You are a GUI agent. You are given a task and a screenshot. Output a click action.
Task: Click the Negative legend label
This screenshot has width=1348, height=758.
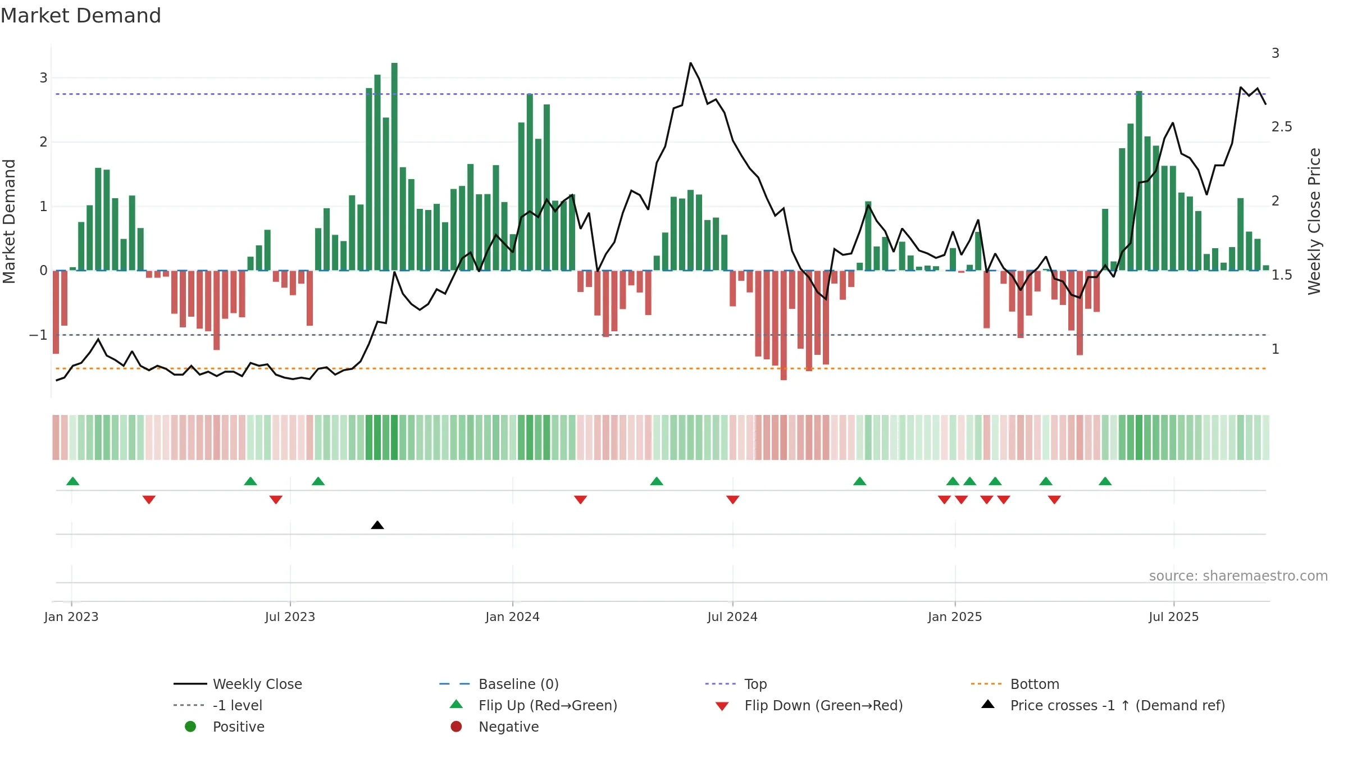[x=509, y=727]
